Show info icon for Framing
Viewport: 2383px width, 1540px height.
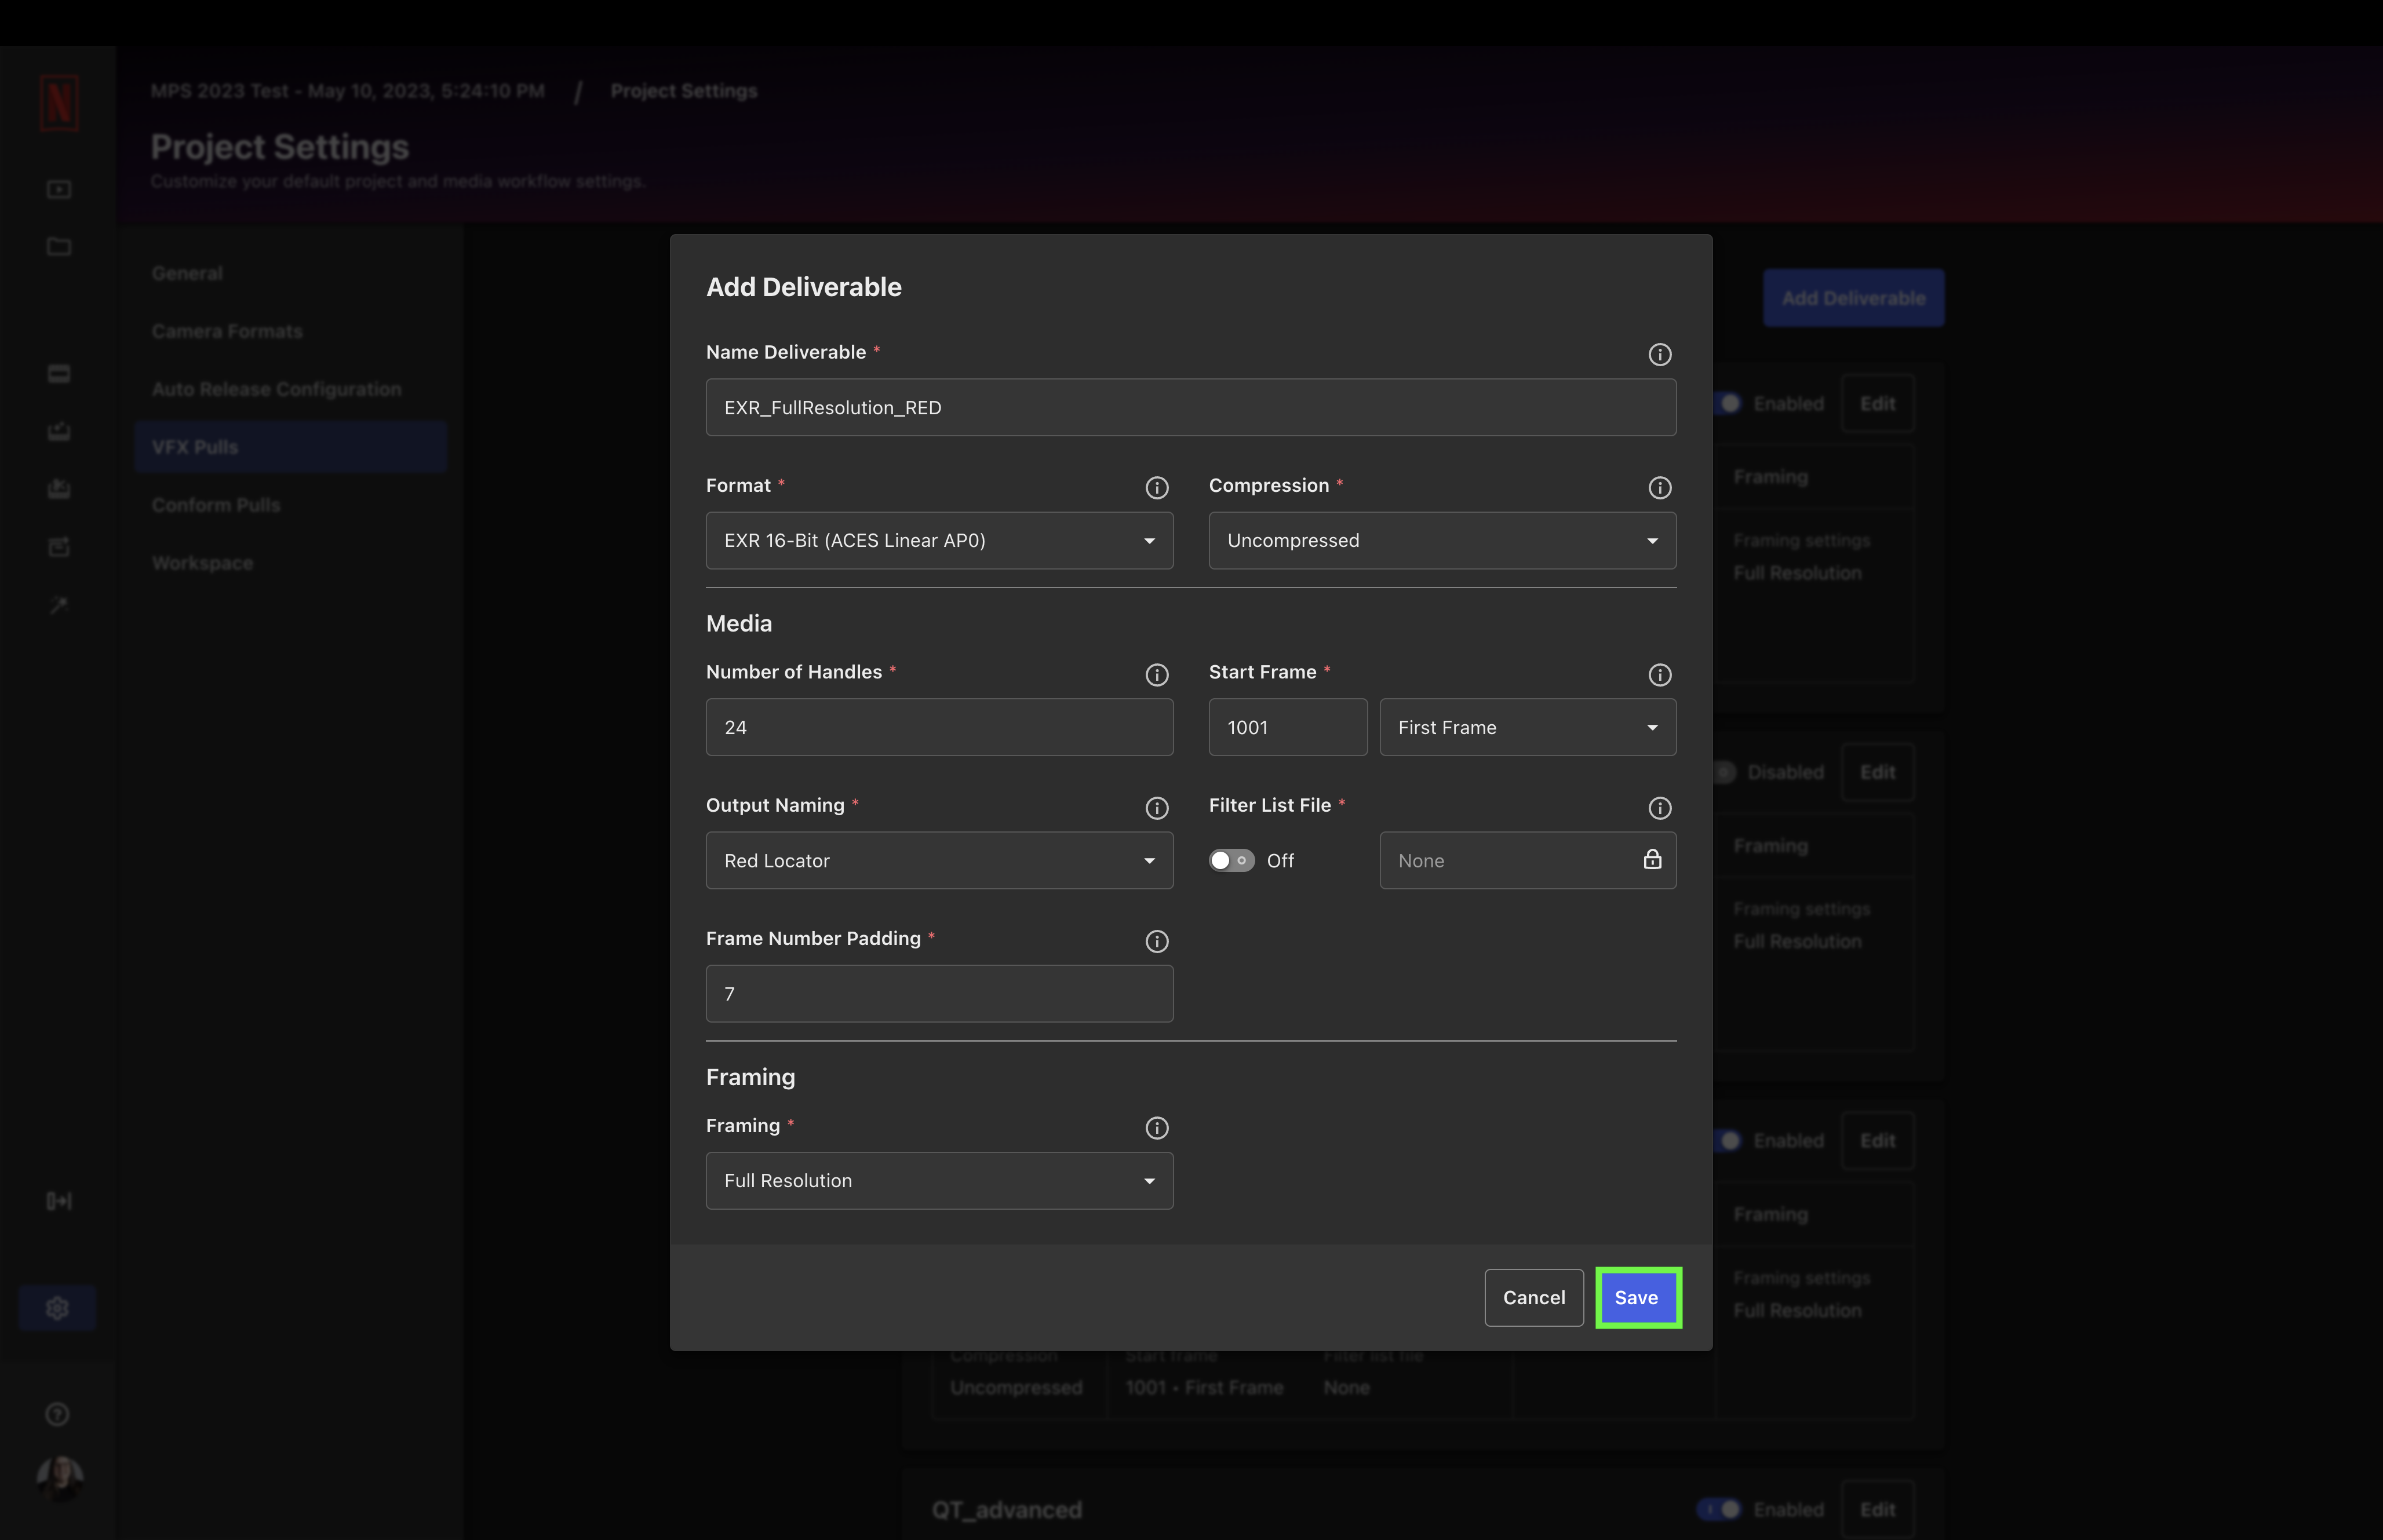pyautogui.click(x=1156, y=1127)
